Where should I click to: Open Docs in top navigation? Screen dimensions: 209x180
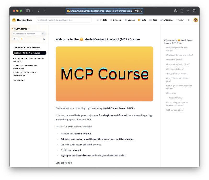[153, 20]
